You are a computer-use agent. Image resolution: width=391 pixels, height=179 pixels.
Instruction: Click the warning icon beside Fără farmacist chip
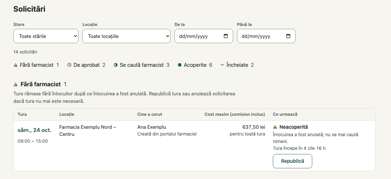[x=16, y=65]
